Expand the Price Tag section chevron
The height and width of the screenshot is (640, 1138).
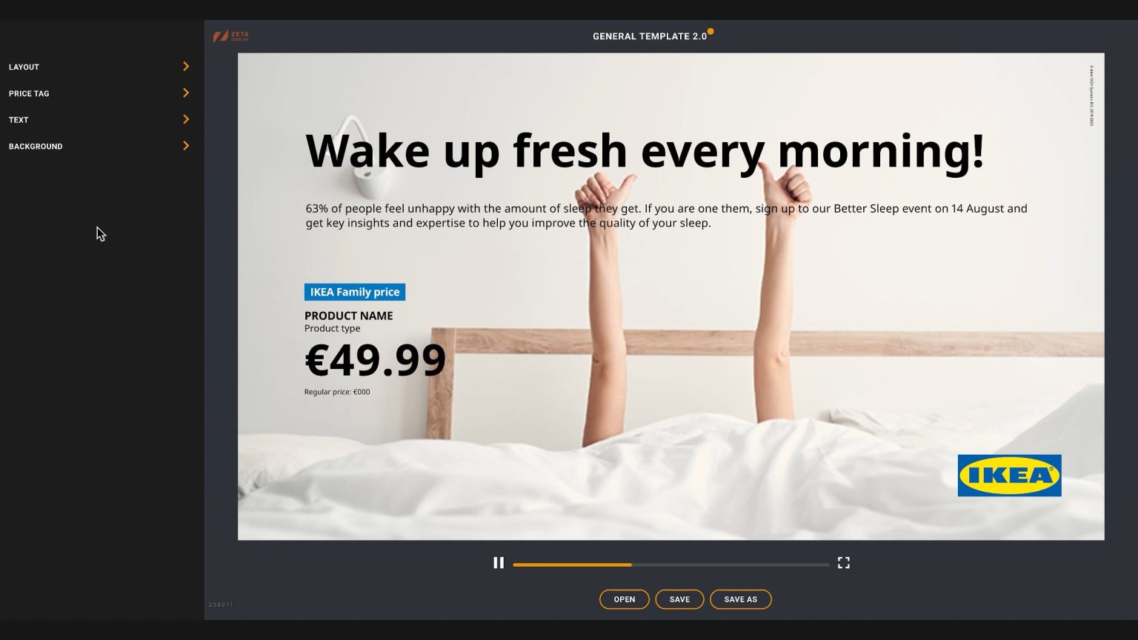[186, 93]
